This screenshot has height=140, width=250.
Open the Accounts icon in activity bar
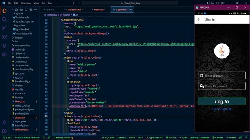4,122
